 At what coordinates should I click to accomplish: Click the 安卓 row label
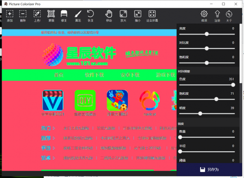pyautogui.click(x=46, y=158)
